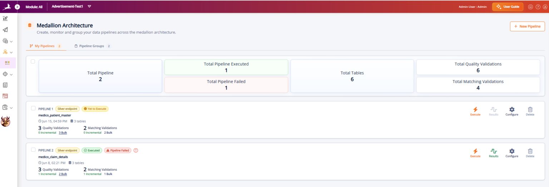Click the Medallion Architecture heading icon
Screen dimensions: 549x187
tap(30, 25)
